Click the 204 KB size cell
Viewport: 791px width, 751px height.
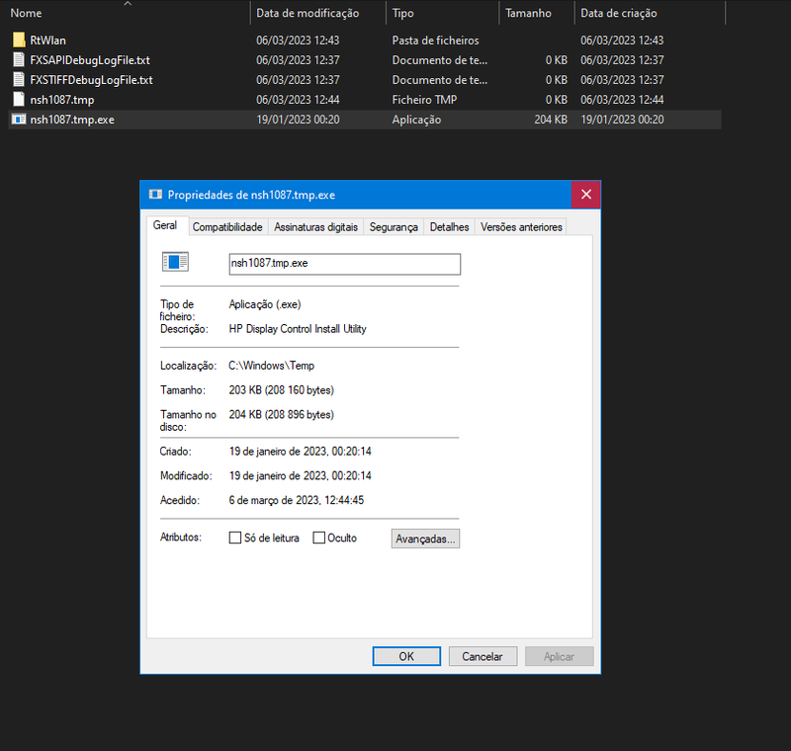(551, 120)
